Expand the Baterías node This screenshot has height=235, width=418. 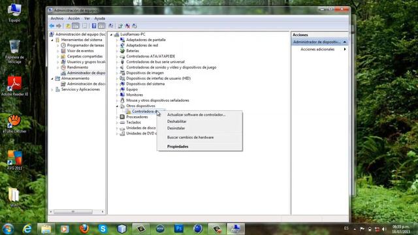[x=117, y=51]
